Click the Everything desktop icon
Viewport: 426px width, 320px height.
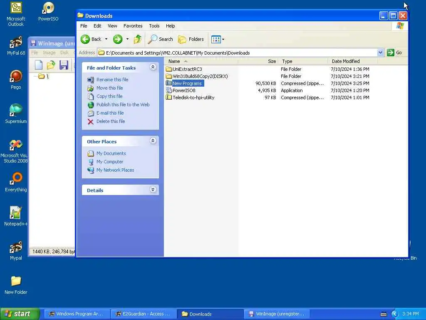[x=16, y=182]
